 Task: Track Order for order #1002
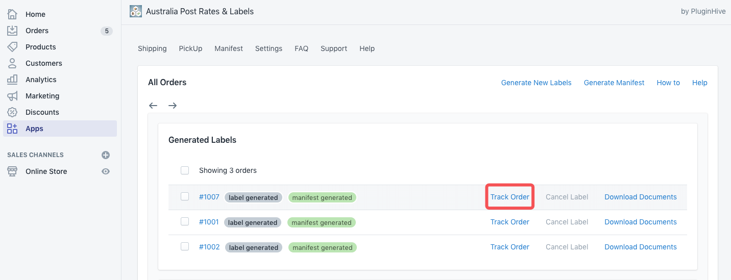pos(510,247)
